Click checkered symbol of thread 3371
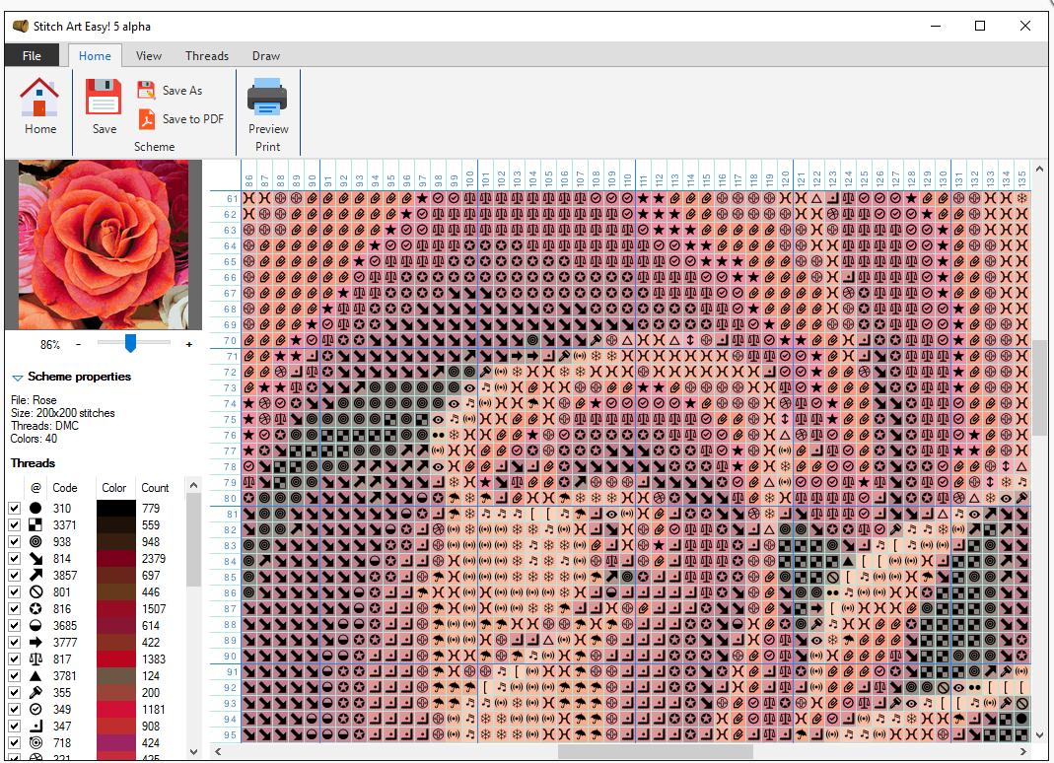Viewport: 1054px width, 763px height. coord(35,525)
